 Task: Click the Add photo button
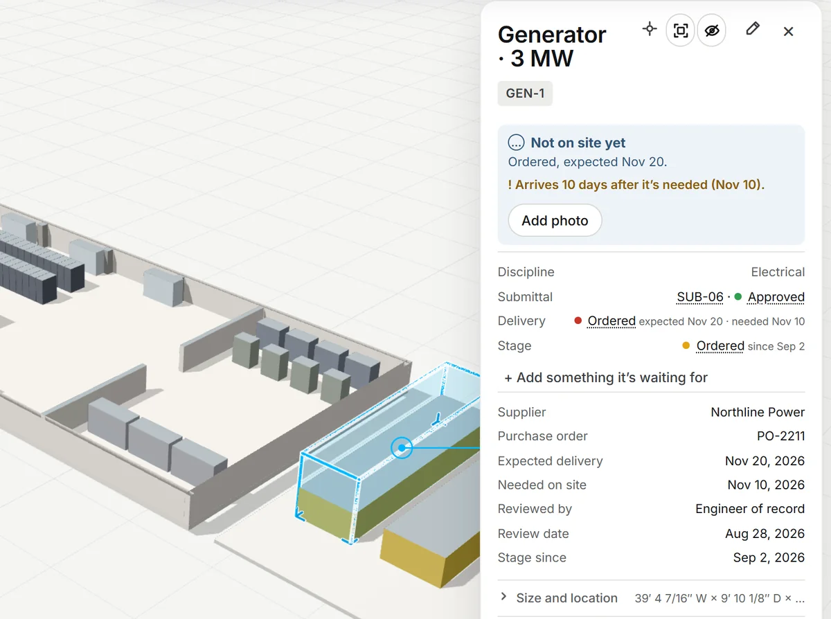[x=555, y=220]
